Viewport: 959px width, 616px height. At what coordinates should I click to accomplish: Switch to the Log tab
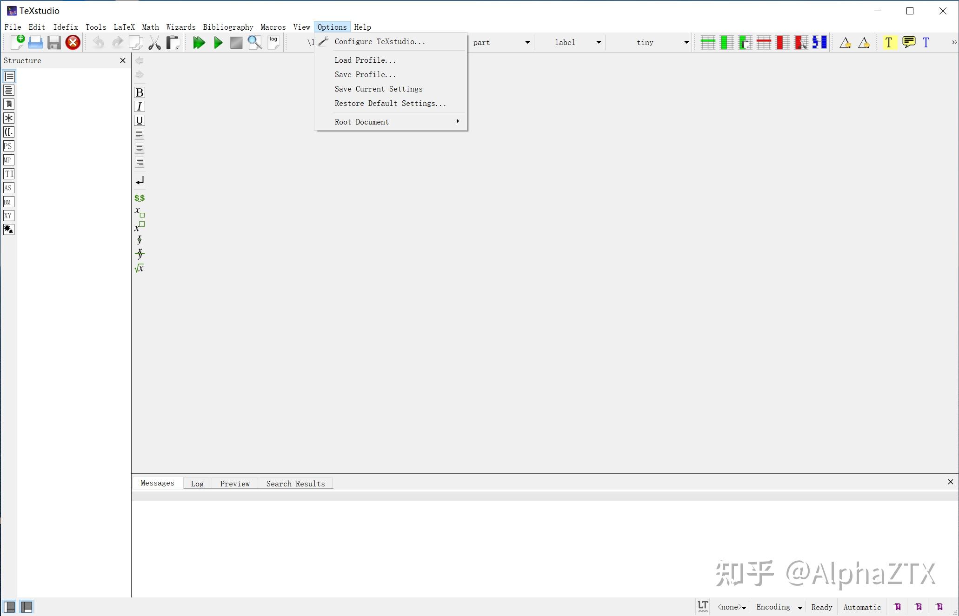click(197, 484)
